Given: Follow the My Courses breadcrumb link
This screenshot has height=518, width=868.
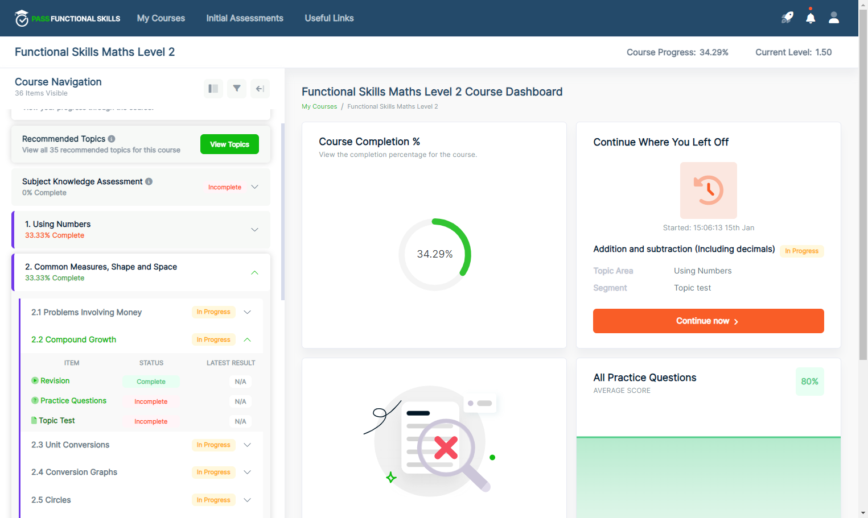Looking at the screenshot, I should coord(319,106).
